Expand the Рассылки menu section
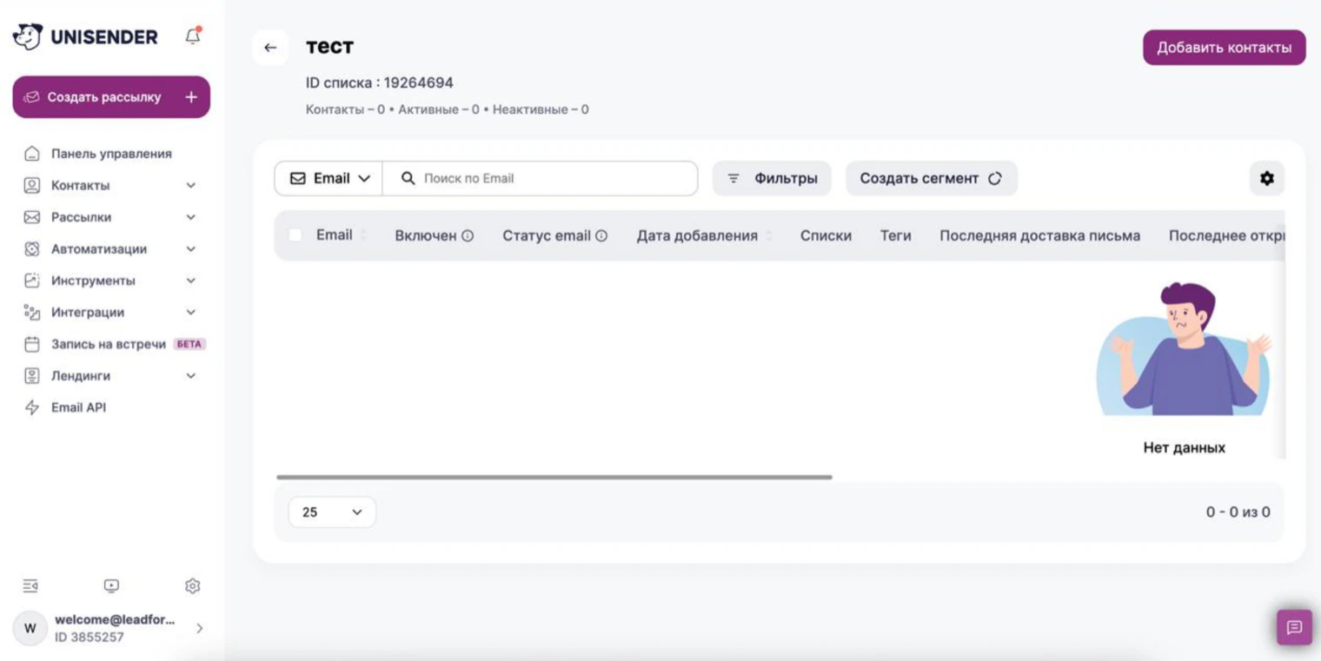This screenshot has width=1321, height=661. click(191, 217)
